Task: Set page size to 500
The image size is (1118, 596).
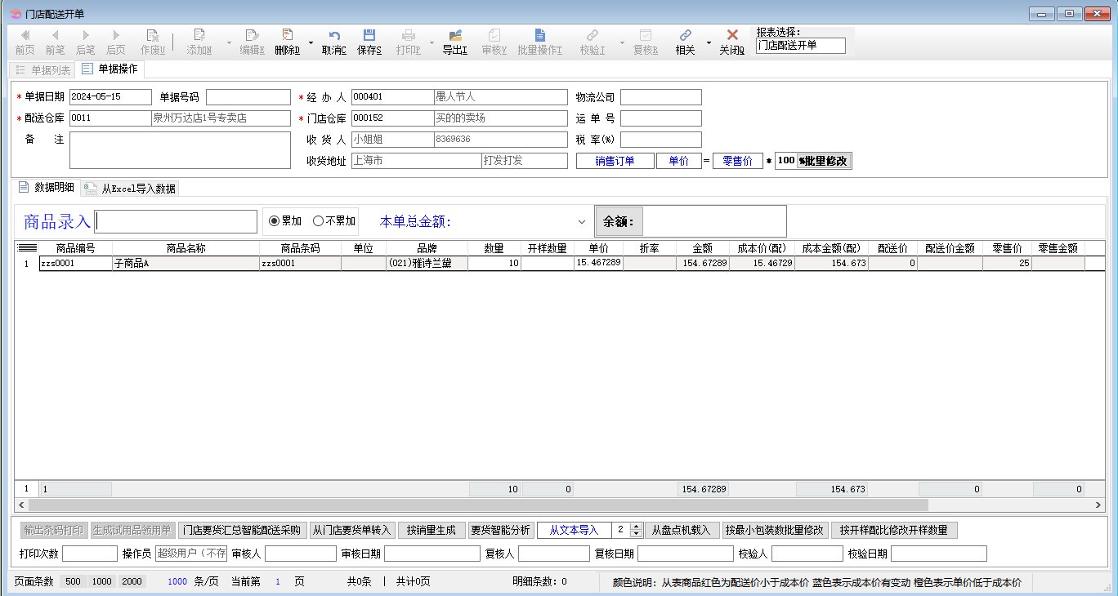Action: [x=74, y=581]
